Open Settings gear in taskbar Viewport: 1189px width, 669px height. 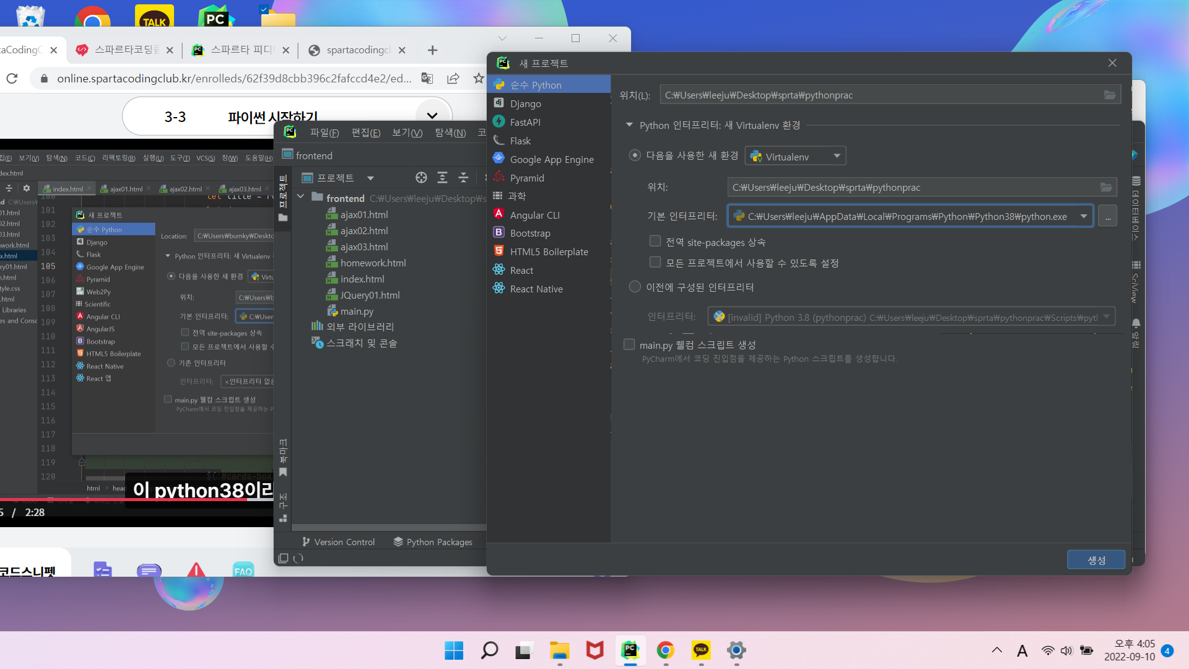click(x=736, y=650)
